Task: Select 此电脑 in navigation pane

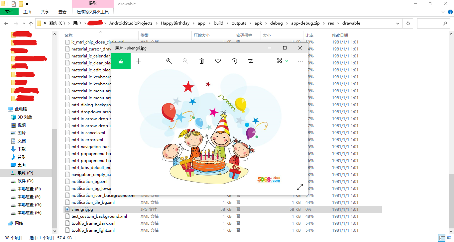Action: coord(21,109)
